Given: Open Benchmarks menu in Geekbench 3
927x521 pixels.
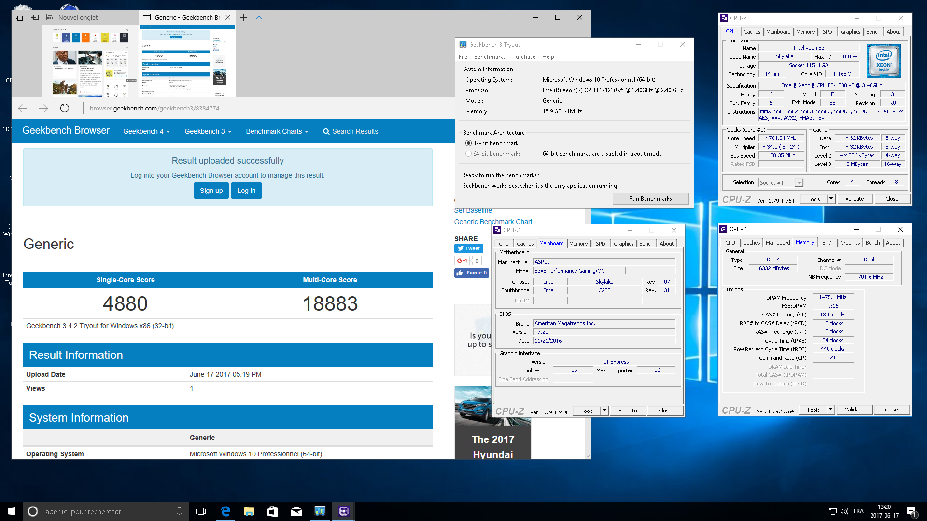Looking at the screenshot, I should 490,57.
